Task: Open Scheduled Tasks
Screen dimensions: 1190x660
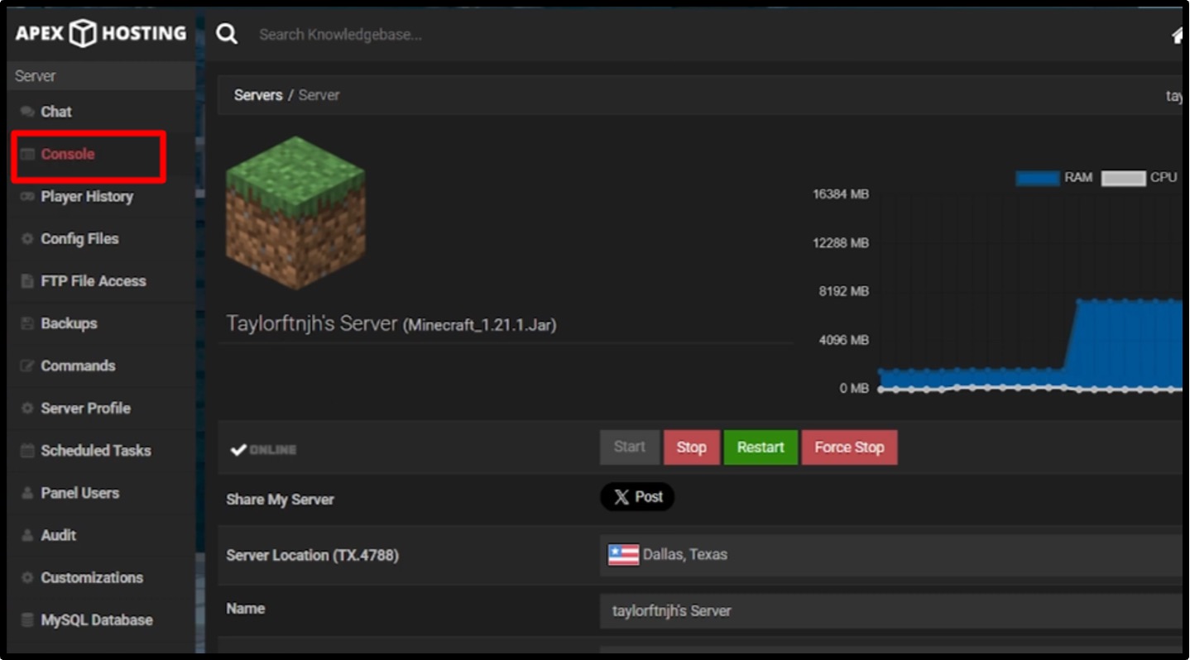Action: coord(95,451)
